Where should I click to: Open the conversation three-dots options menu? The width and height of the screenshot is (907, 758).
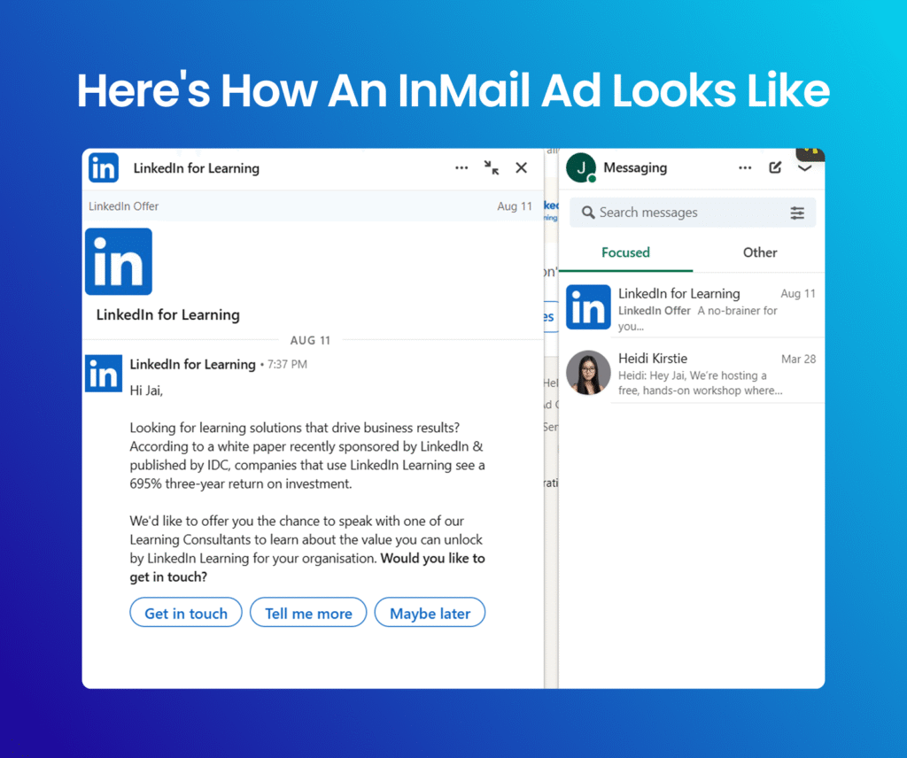coord(461,168)
